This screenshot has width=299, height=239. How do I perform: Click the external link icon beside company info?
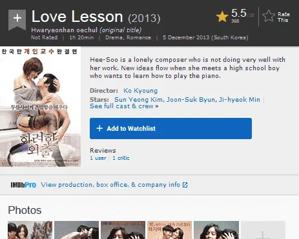185,185
